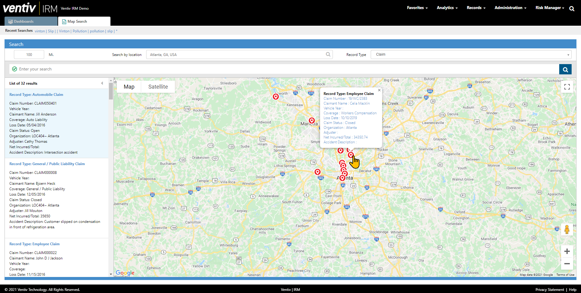Viewport: 581px width, 293px height.
Task: Select the Map view button
Action: 129,87
